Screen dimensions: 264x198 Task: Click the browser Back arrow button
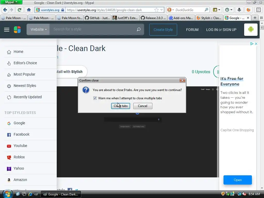(x=5, y=10)
